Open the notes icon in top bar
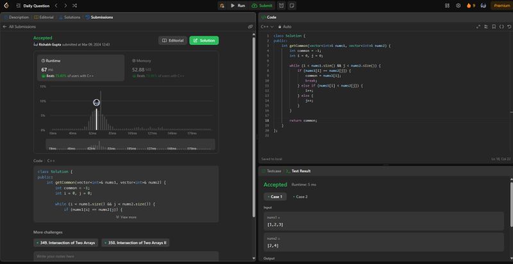513x264 pixels. [x=292, y=5]
